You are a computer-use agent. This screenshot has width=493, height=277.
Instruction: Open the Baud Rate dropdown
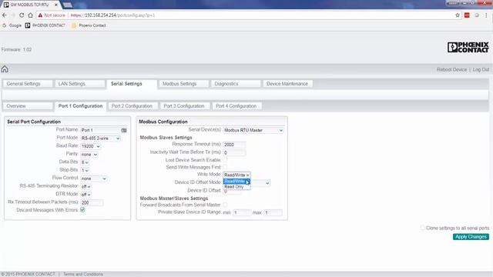click(x=91, y=146)
